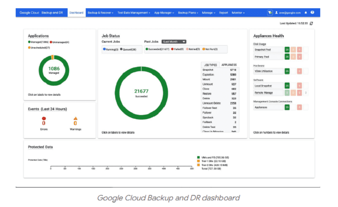Open Appliances connections green 25 count
338x207 pixels.
(287, 107)
